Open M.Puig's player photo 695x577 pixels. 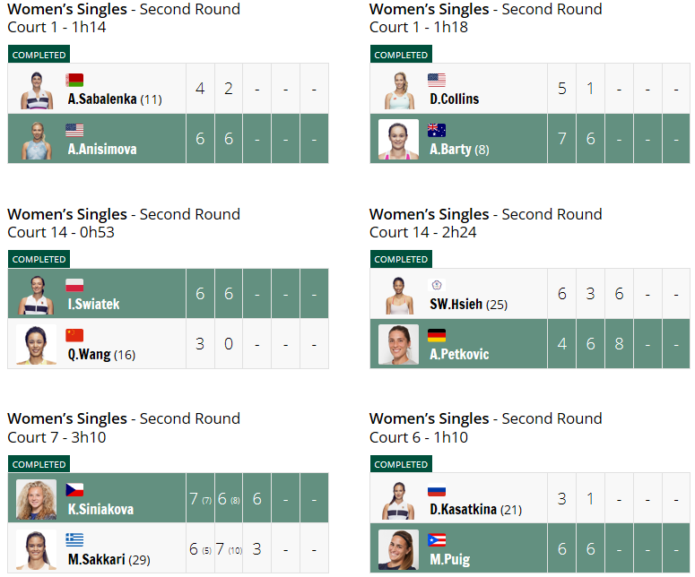398,549
